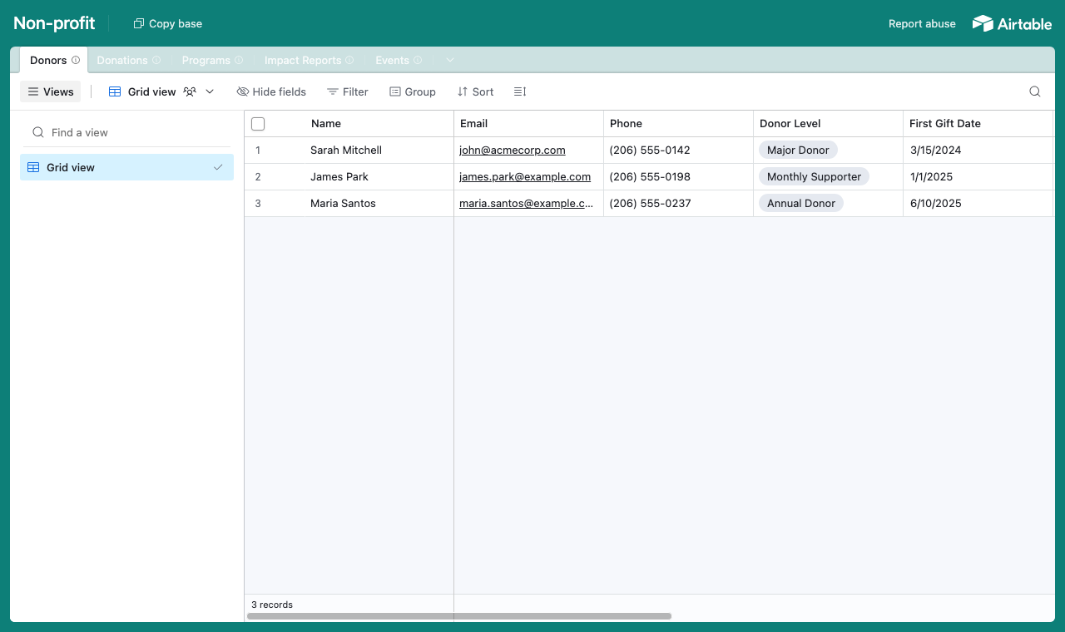
Task: Click the search magnifier in toolbar
Action: click(1035, 91)
